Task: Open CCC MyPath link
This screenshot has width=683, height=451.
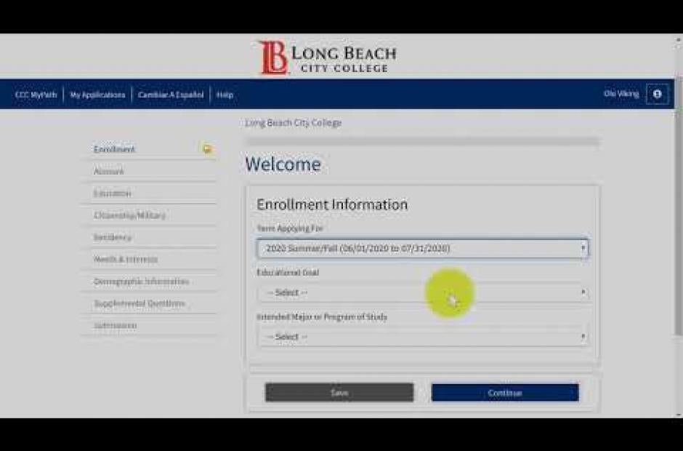Action: click(36, 95)
